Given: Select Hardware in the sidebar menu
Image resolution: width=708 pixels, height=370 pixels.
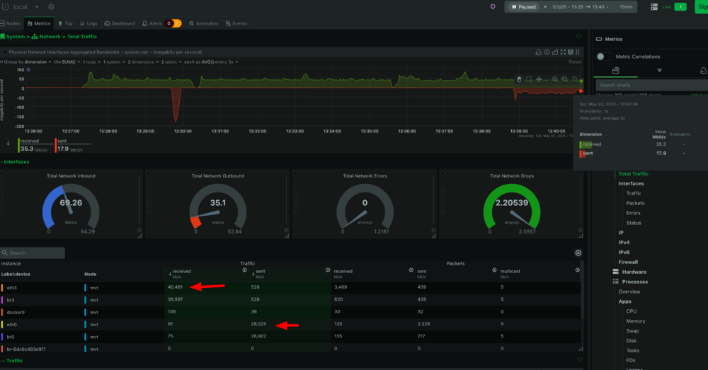Looking at the screenshot, I should [634, 272].
